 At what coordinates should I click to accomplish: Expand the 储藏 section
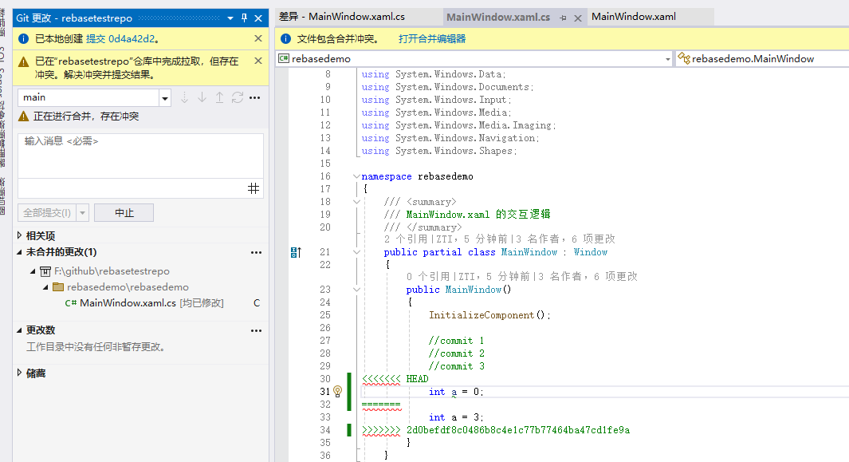pos(19,373)
